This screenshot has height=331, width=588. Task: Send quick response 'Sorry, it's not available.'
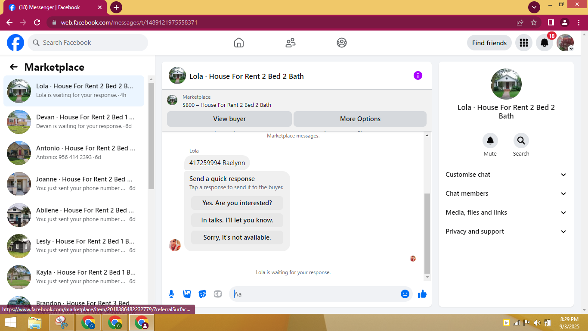pos(237,237)
